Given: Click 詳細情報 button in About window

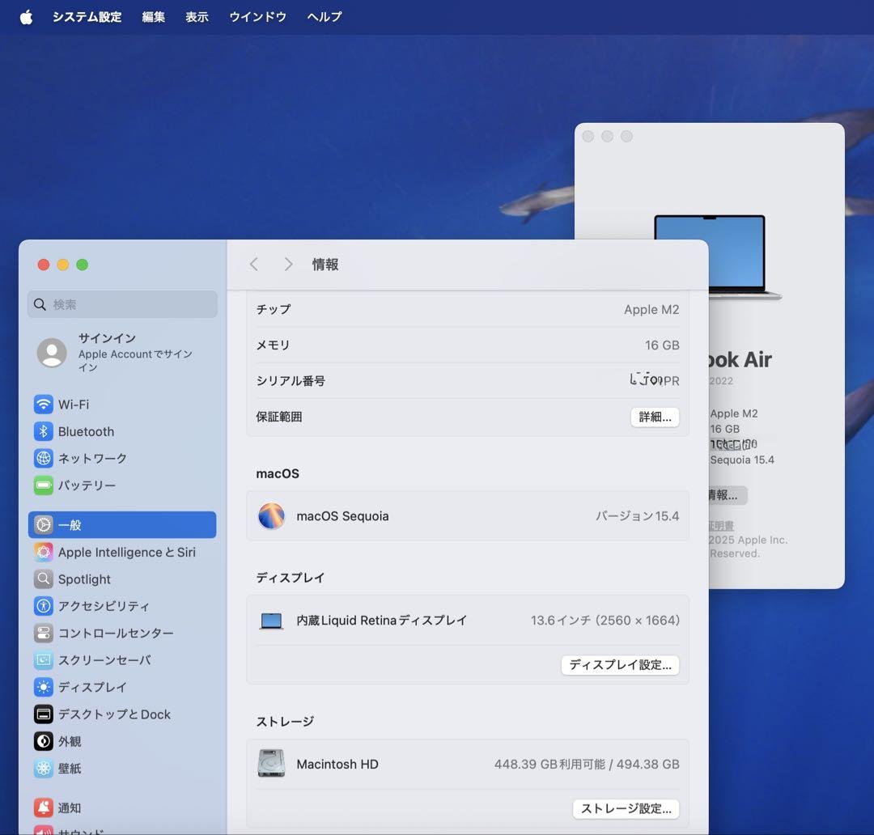Looking at the screenshot, I should point(728,495).
